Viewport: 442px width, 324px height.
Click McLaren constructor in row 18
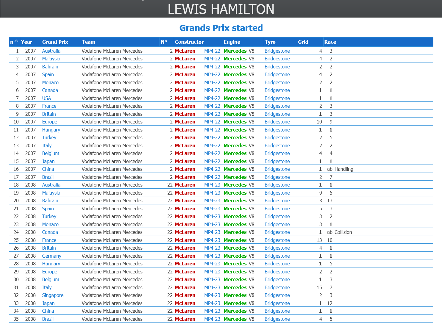click(185, 185)
